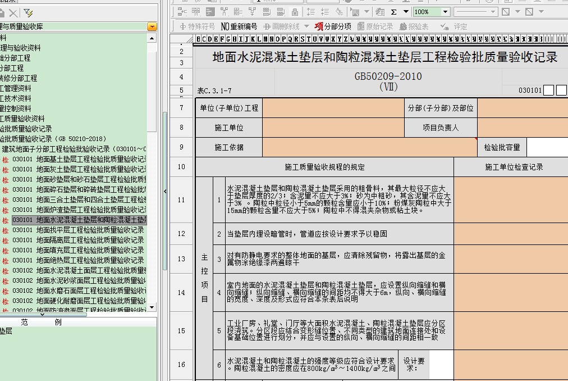Open the orange library dropdown arrow

(152, 26)
